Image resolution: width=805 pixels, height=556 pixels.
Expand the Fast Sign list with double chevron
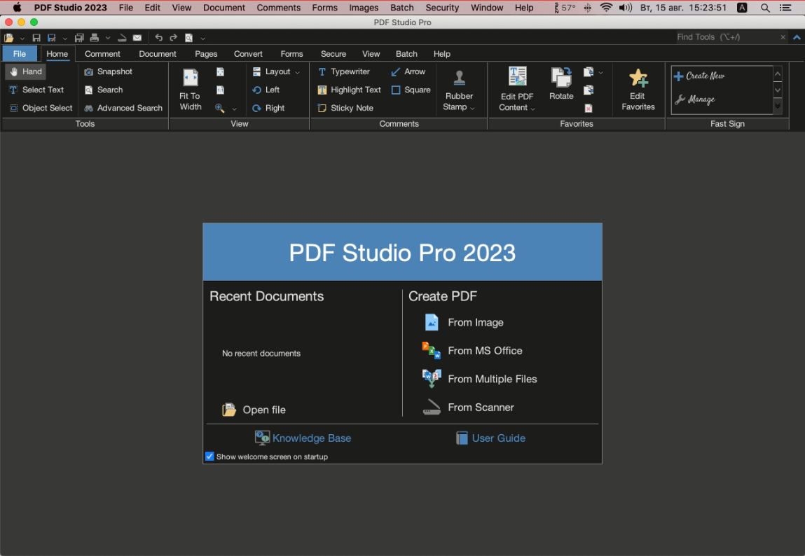pyautogui.click(x=777, y=106)
